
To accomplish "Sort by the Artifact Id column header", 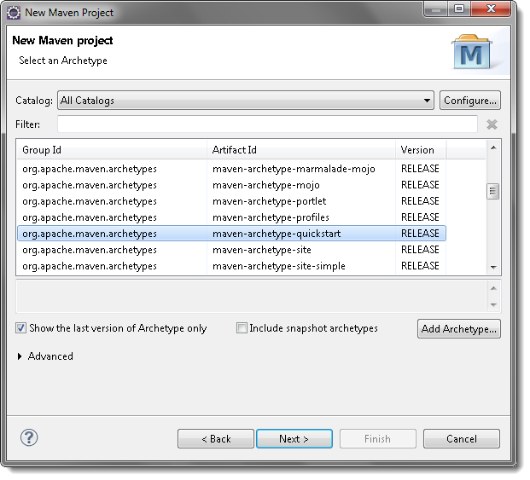I will [x=301, y=150].
